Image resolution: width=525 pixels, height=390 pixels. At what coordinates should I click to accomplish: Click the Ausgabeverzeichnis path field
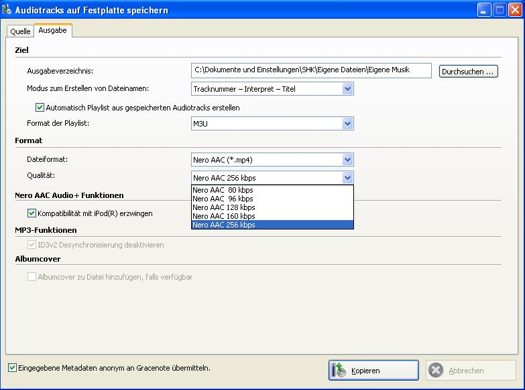tap(311, 70)
